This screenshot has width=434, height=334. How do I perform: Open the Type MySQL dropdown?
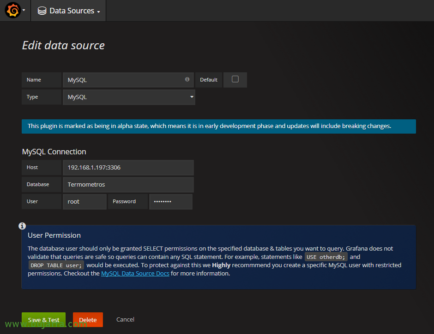click(129, 97)
